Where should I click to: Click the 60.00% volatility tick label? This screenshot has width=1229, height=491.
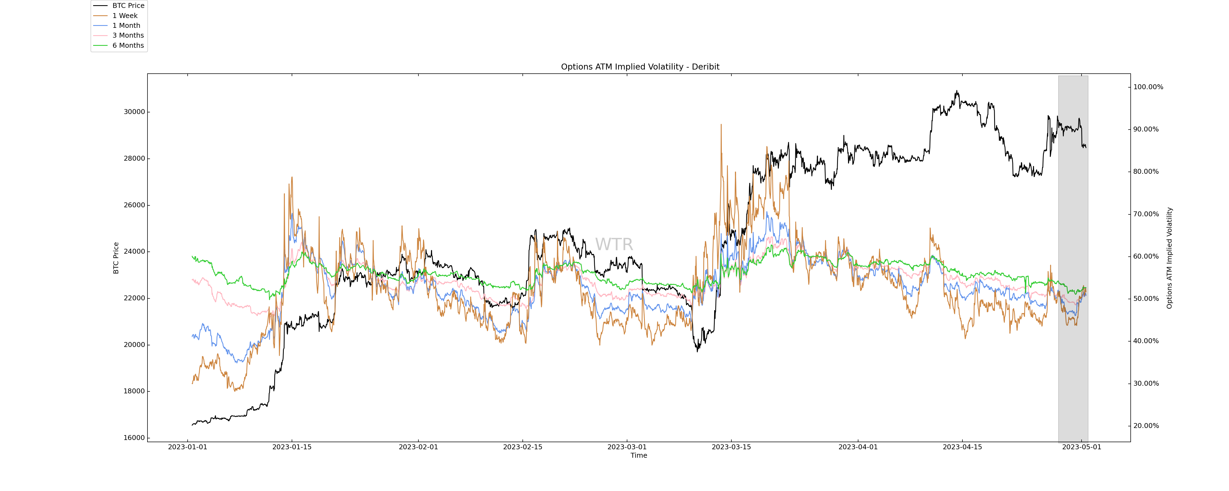[1146, 256]
